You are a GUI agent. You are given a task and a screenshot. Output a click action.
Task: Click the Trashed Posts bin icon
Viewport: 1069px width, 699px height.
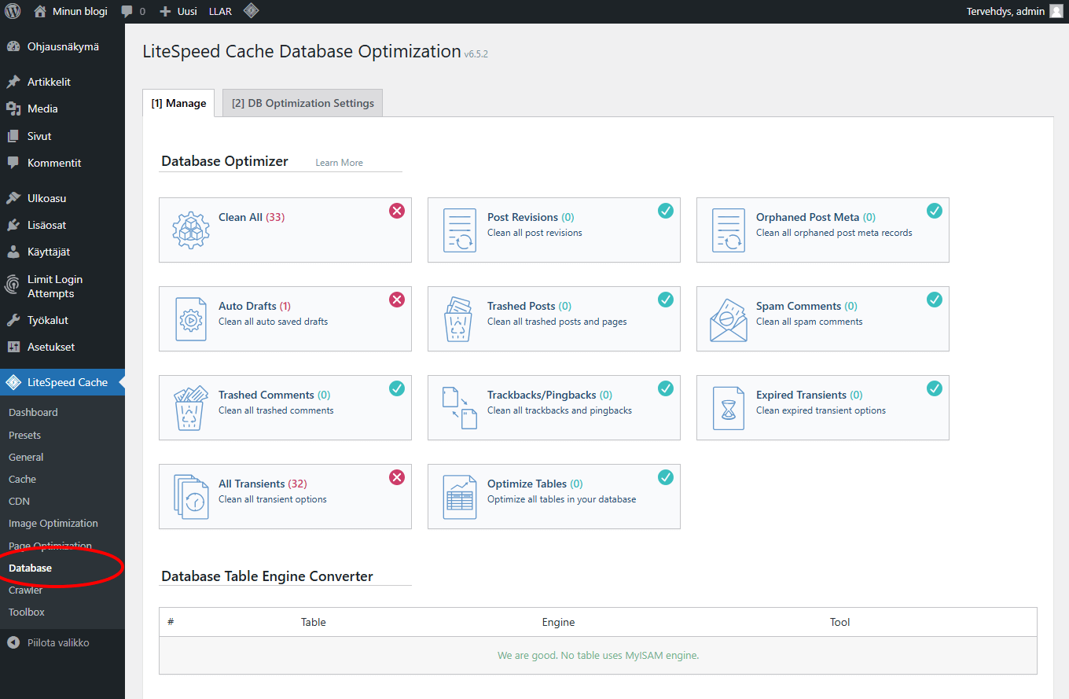[x=459, y=319]
